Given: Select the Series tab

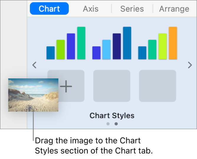Looking at the screenshot, I should coord(132,9).
